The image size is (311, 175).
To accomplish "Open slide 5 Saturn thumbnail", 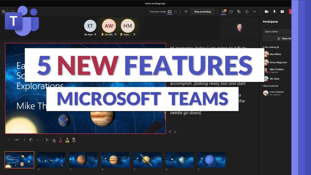I will (x=147, y=160).
